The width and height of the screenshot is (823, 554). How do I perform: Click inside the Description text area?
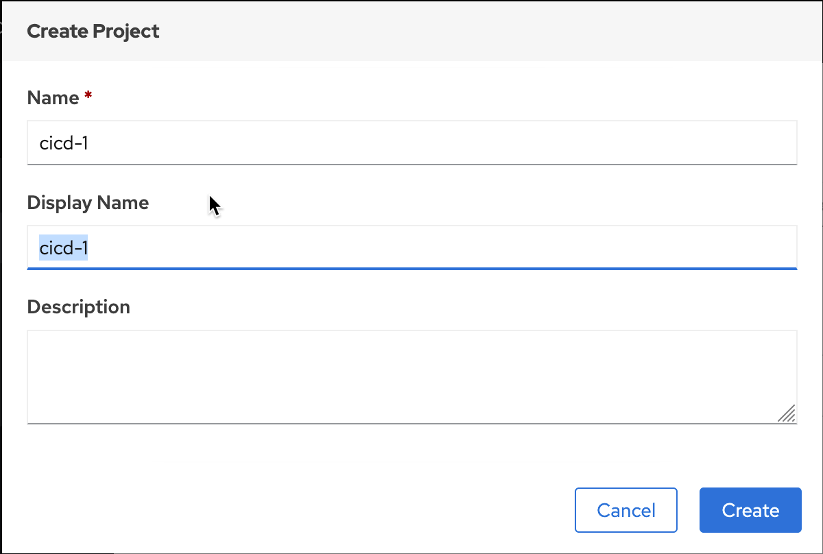tap(412, 377)
